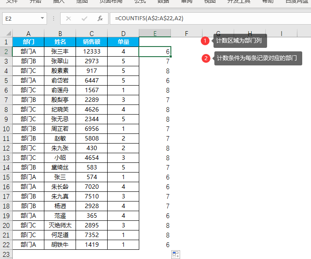Click cell with name 杨逍
The image size is (311, 259).
(x=60, y=206)
